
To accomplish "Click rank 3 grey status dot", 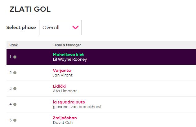I will click(15, 89).
